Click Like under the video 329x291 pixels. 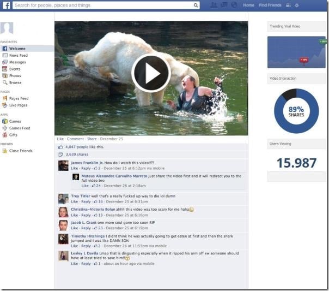(x=60, y=139)
